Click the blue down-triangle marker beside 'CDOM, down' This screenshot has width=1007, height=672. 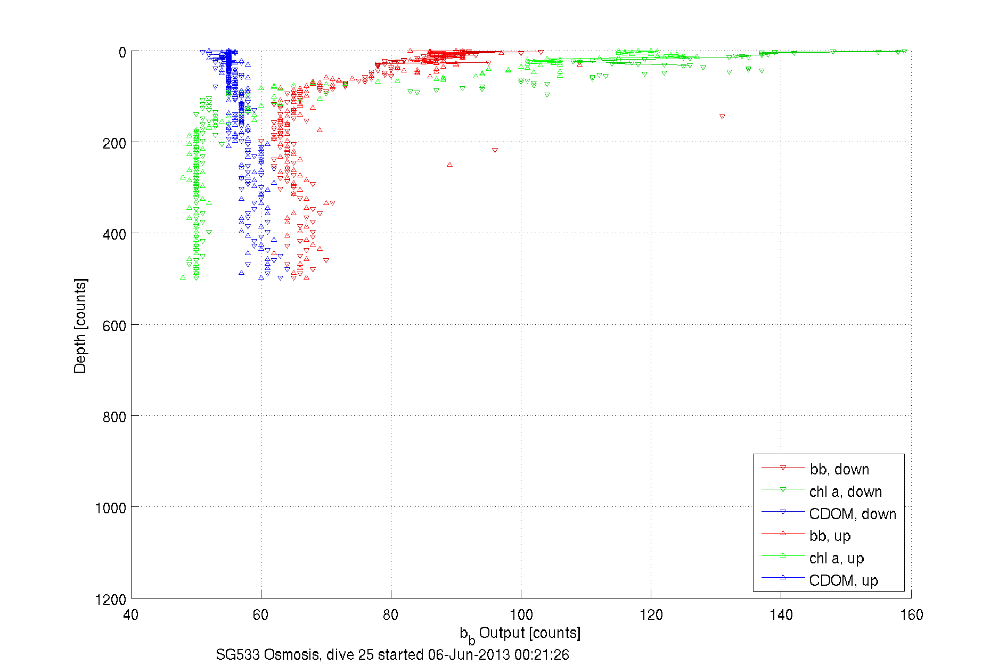point(783,512)
